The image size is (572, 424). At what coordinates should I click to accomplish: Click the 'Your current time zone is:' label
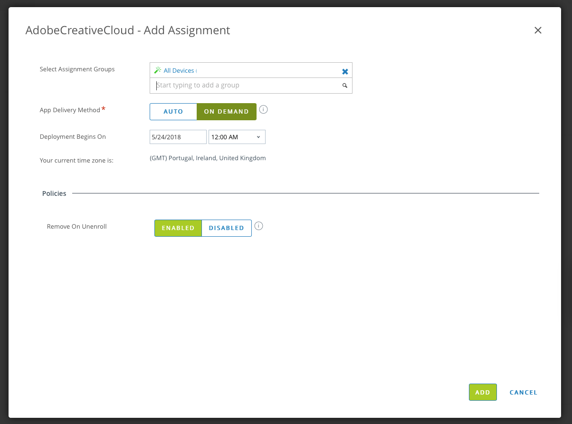coord(76,161)
